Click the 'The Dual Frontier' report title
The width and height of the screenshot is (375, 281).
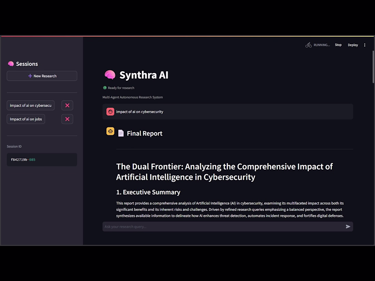pyautogui.click(x=224, y=172)
